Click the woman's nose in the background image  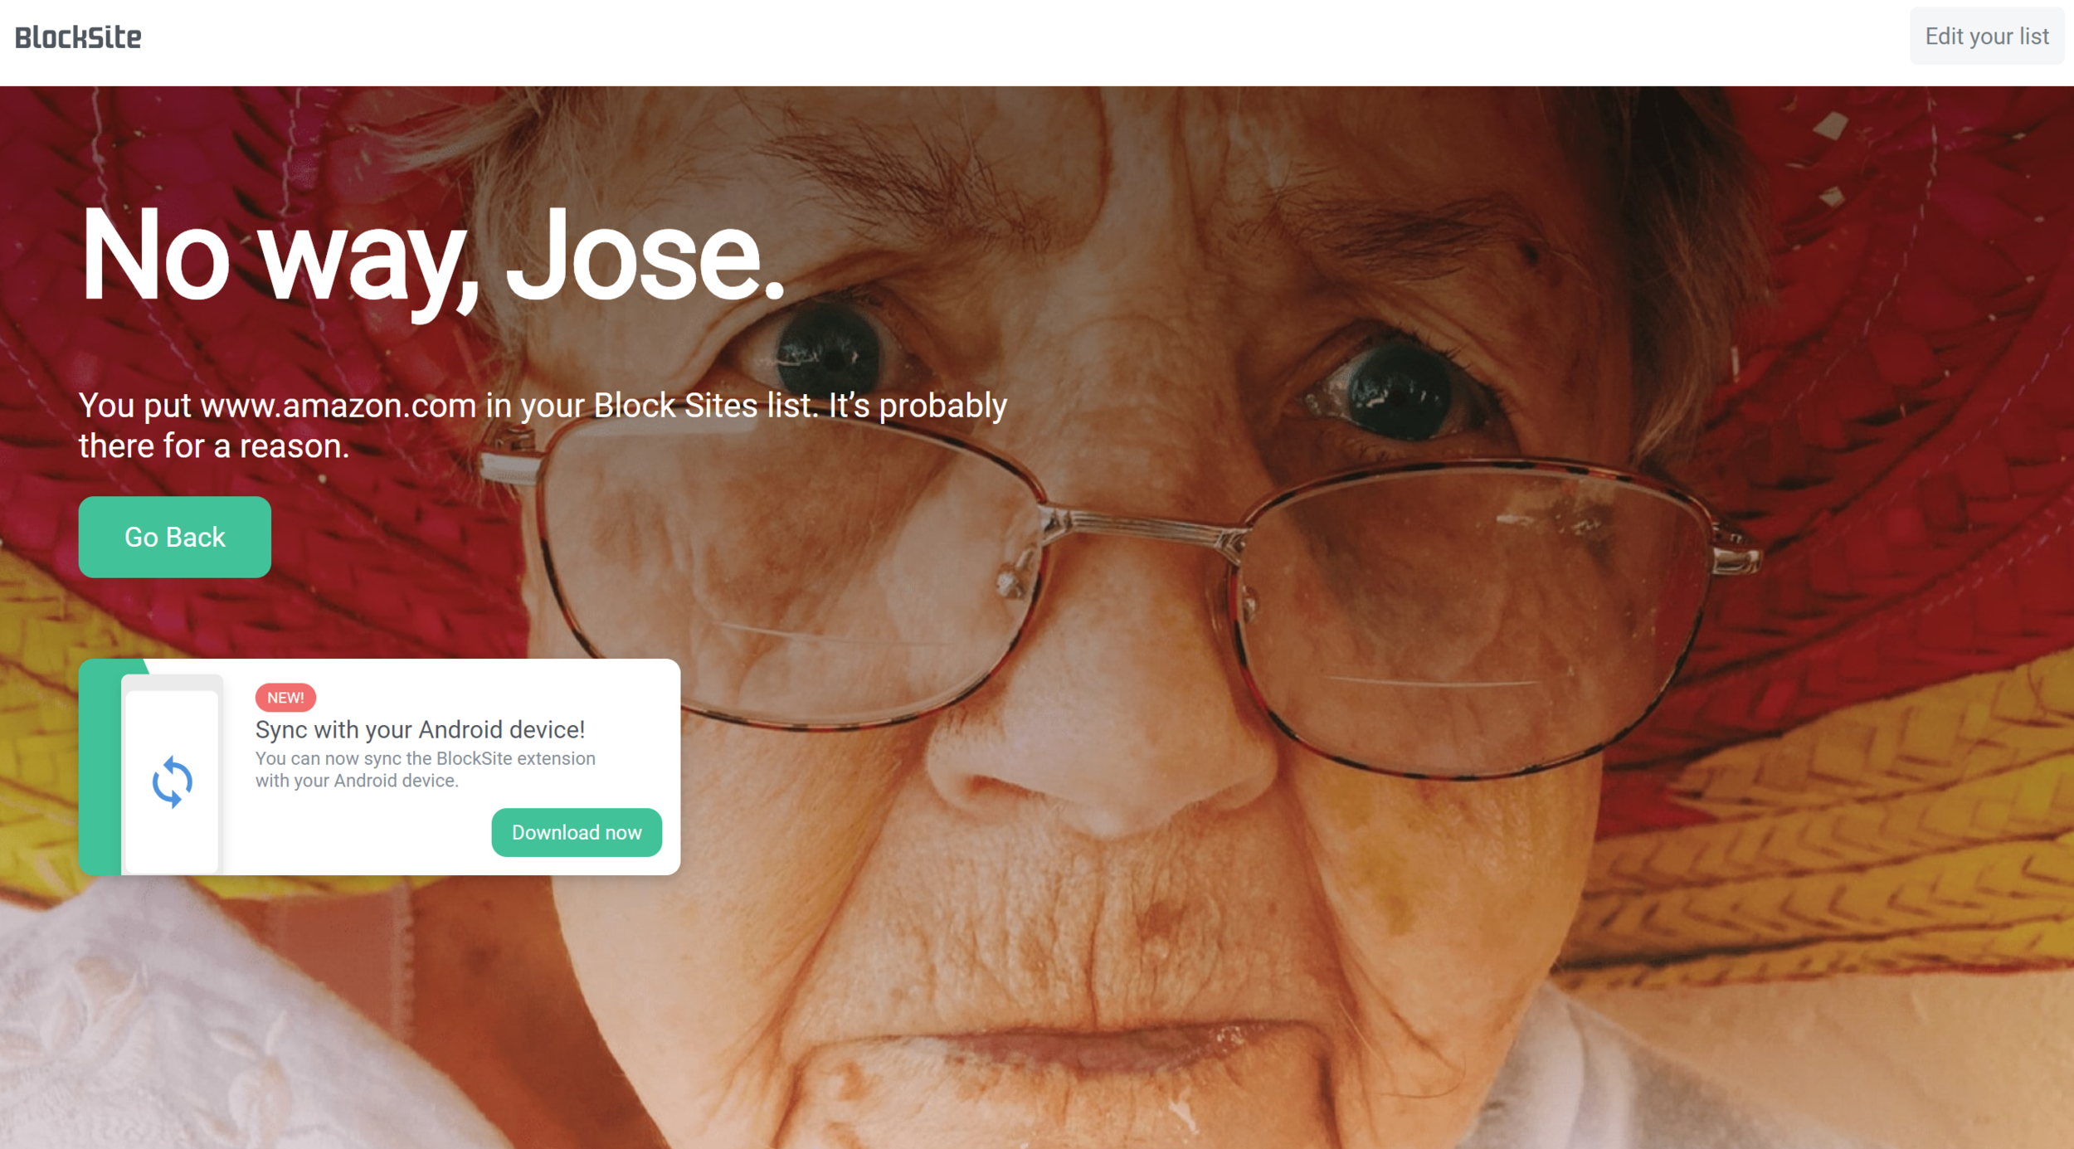coord(1103,747)
